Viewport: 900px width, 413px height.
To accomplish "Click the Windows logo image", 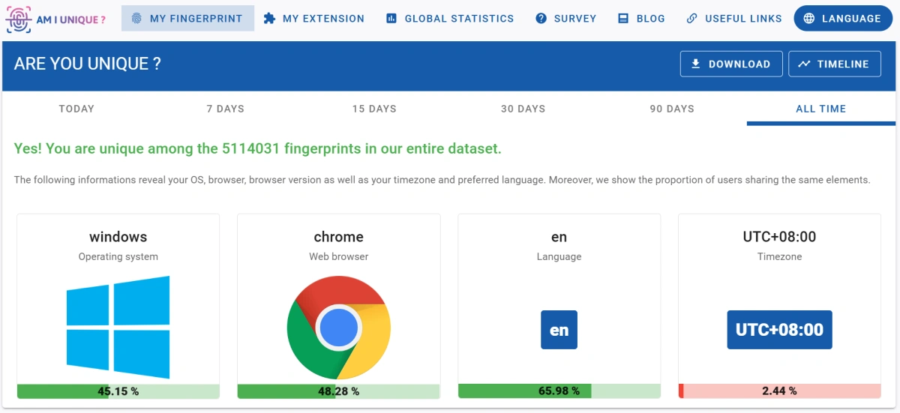I will 118,327.
